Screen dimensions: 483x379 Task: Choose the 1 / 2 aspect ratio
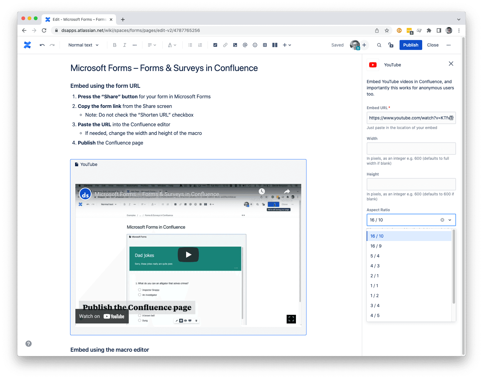[409, 296]
